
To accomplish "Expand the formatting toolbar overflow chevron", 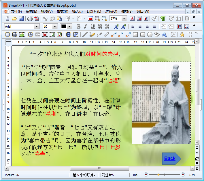I will 194,25.
